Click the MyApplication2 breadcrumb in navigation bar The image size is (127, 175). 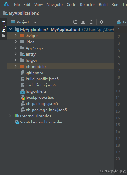24,13
